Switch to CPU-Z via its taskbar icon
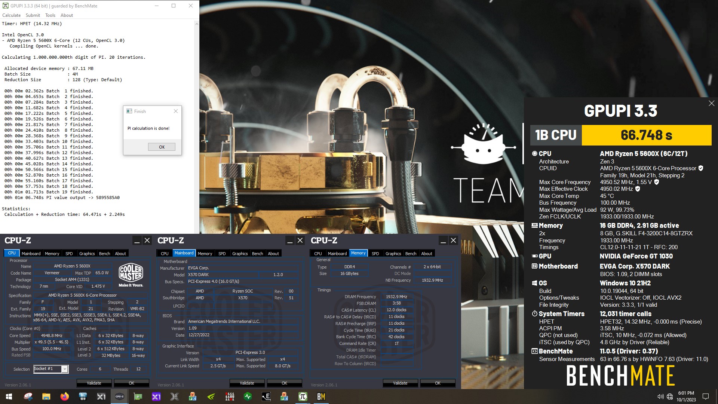 point(120,397)
